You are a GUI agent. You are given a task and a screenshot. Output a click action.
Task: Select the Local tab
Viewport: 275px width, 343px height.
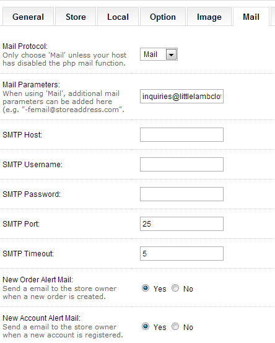click(x=118, y=17)
